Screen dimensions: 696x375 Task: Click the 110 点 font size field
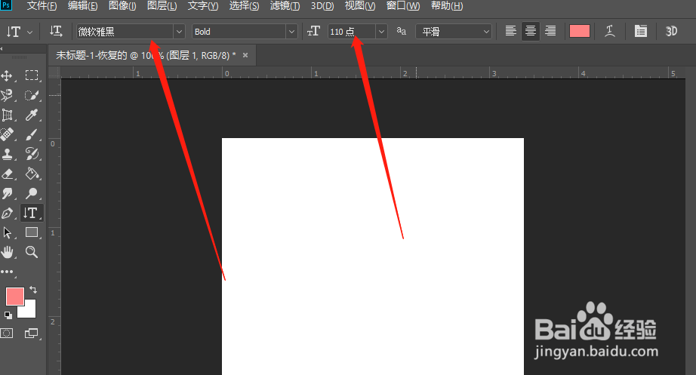point(352,32)
